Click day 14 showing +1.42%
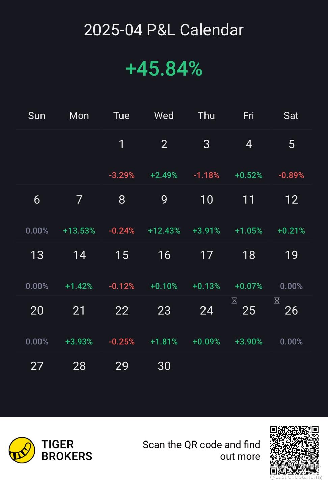 click(79, 268)
